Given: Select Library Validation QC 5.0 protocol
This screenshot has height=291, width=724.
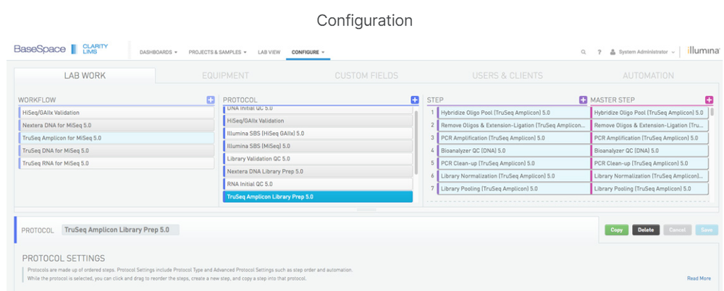Looking at the screenshot, I should click(318, 159).
